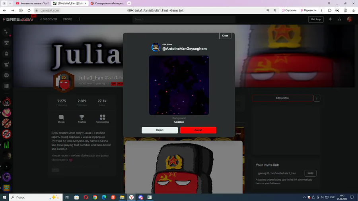
Task: Open the Julia1_Fan profile avatar
Action: tap(64, 81)
